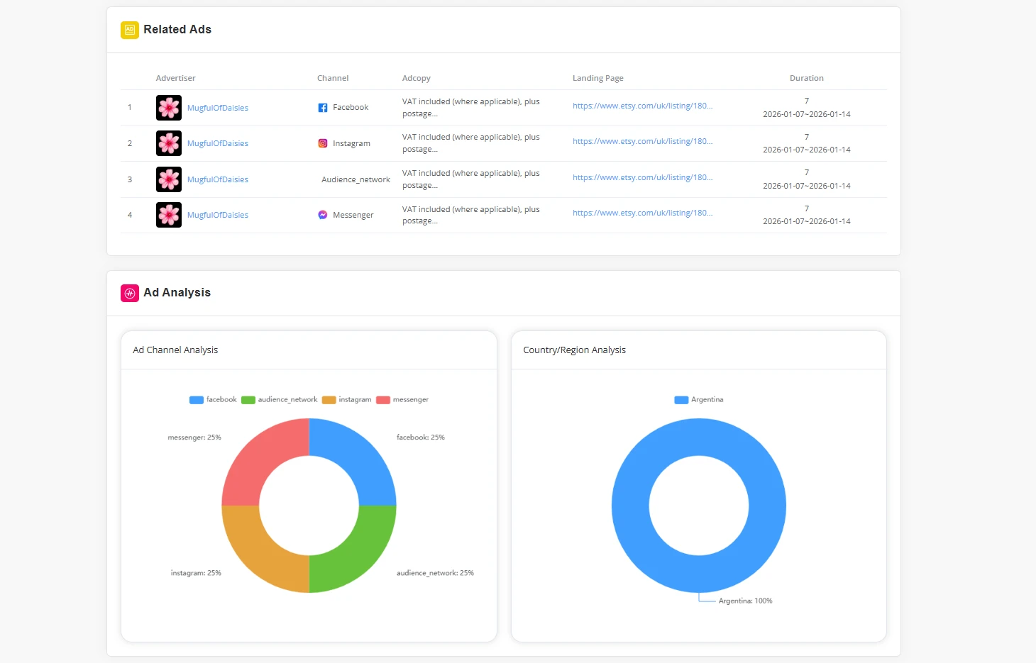Viewport: 1036px width, 663px height.
Task: Toggle the facebook legend item off
Action: 212,399
